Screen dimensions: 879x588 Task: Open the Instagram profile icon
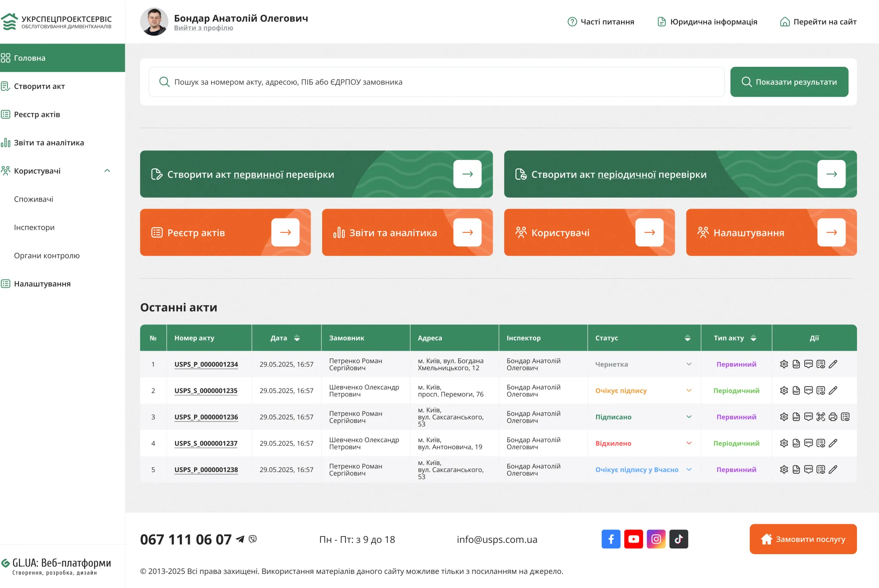(x=656, y=539)
